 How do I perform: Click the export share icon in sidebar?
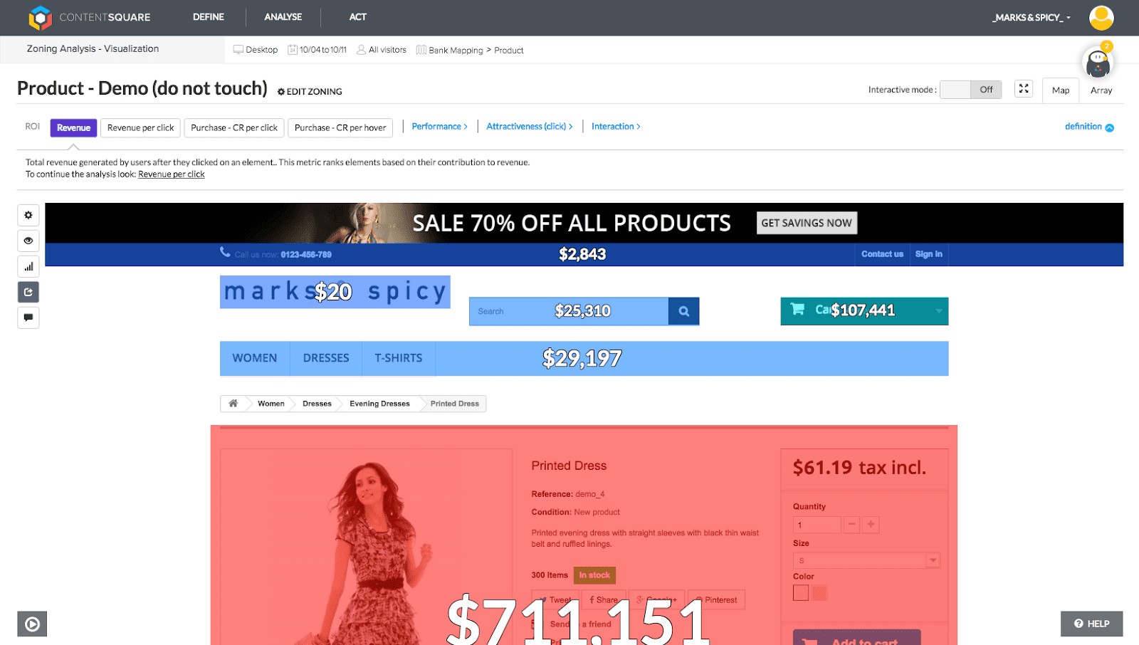(x=28, y=292)
